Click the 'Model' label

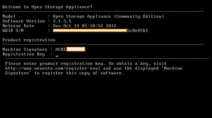click(9, 17)
